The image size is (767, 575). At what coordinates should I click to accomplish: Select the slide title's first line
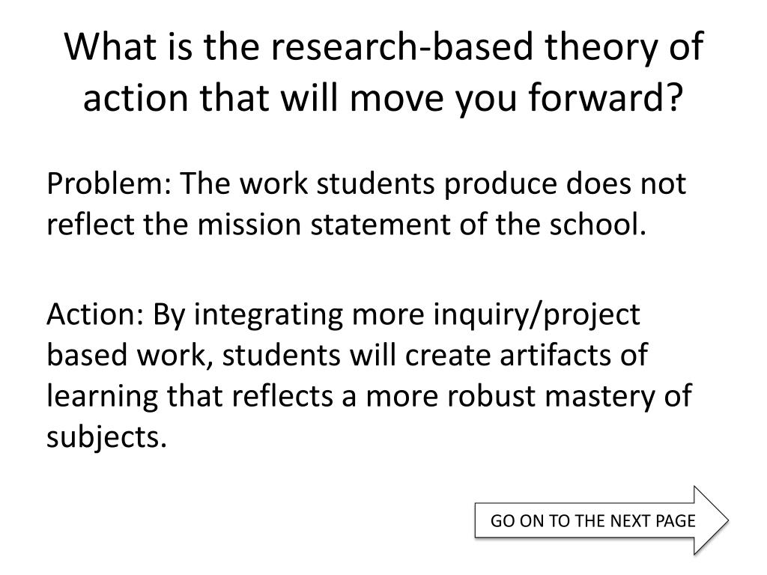click(x=384, y=46)
